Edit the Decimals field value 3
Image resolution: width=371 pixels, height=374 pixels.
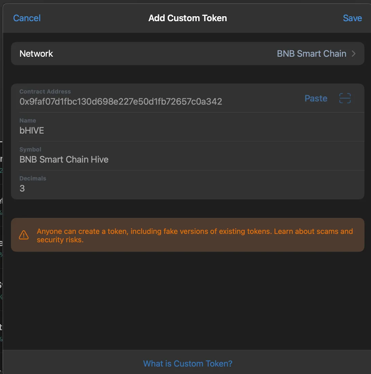(188, 185)
